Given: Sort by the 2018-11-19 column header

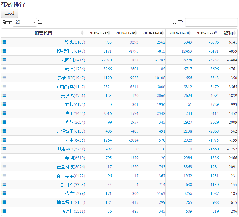Looking at the screenshot, I should [152, 33].
